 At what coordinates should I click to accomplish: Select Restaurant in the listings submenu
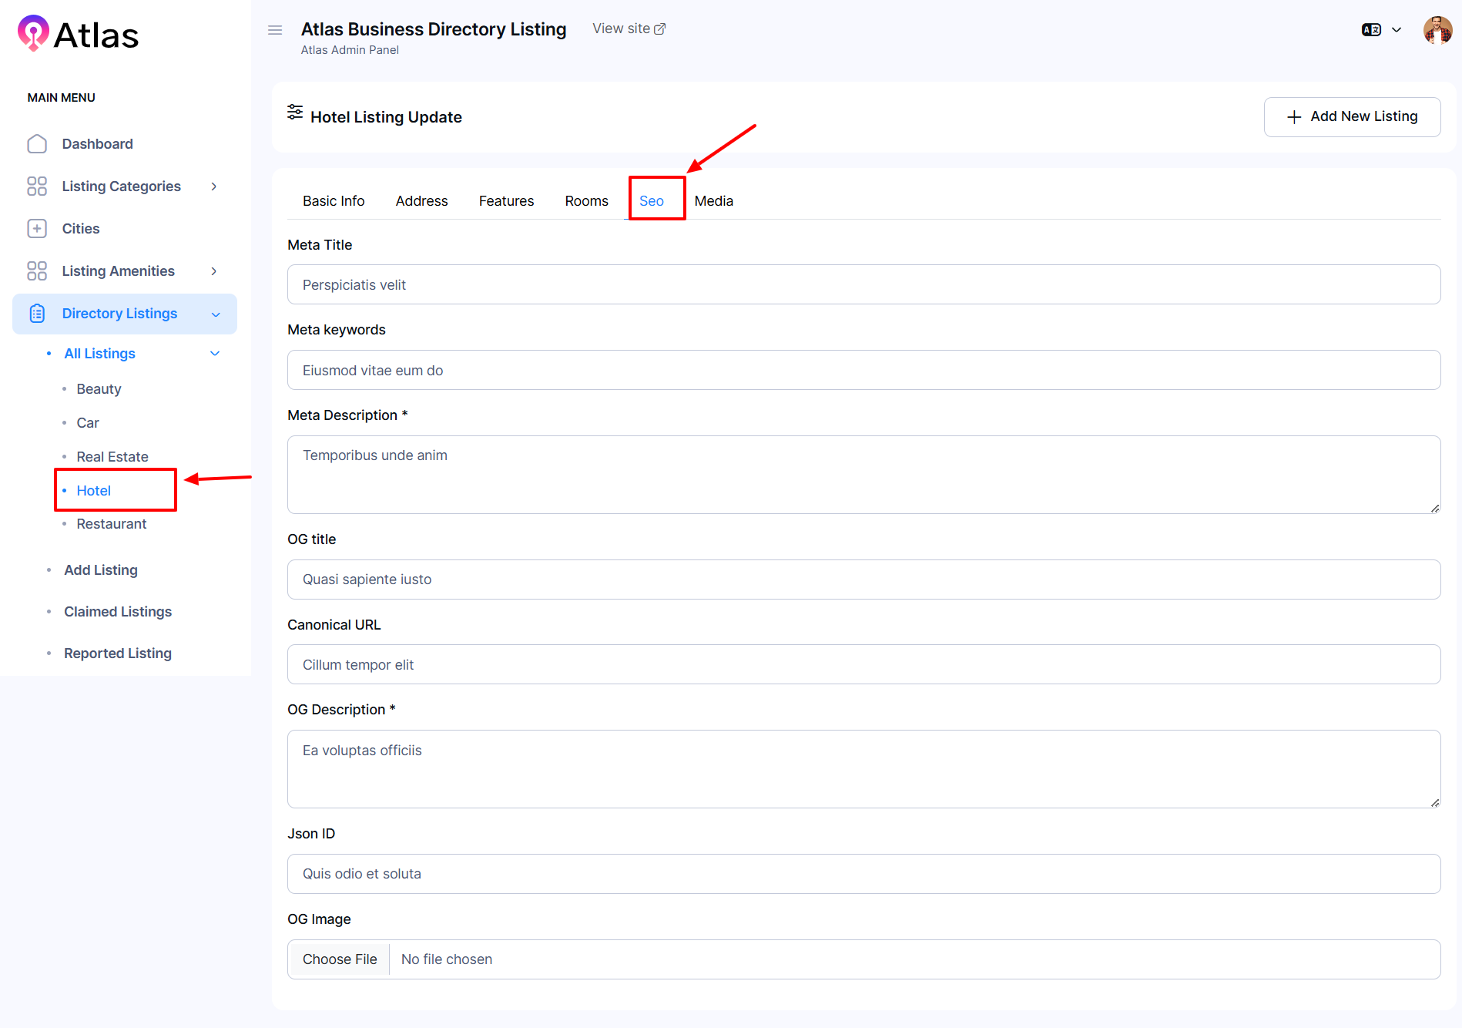pyautogui.click(x=112, y=524)
